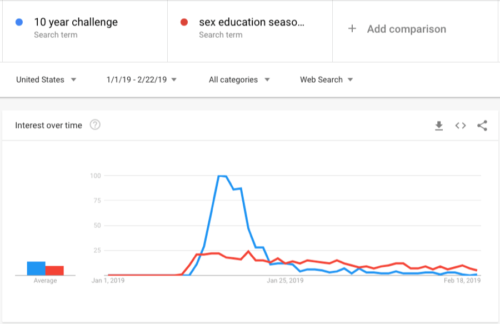Image resolution: width=500 pixels, height=324 pixels.
Task: Edit the sex education season search term
Action: click(252, 22)
